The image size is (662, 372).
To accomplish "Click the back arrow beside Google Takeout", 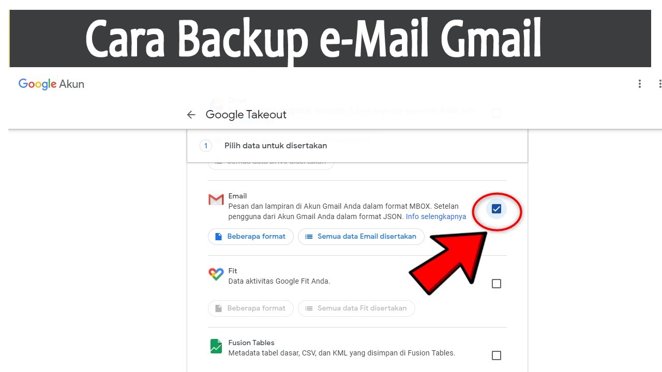I will tap(191, 115).
